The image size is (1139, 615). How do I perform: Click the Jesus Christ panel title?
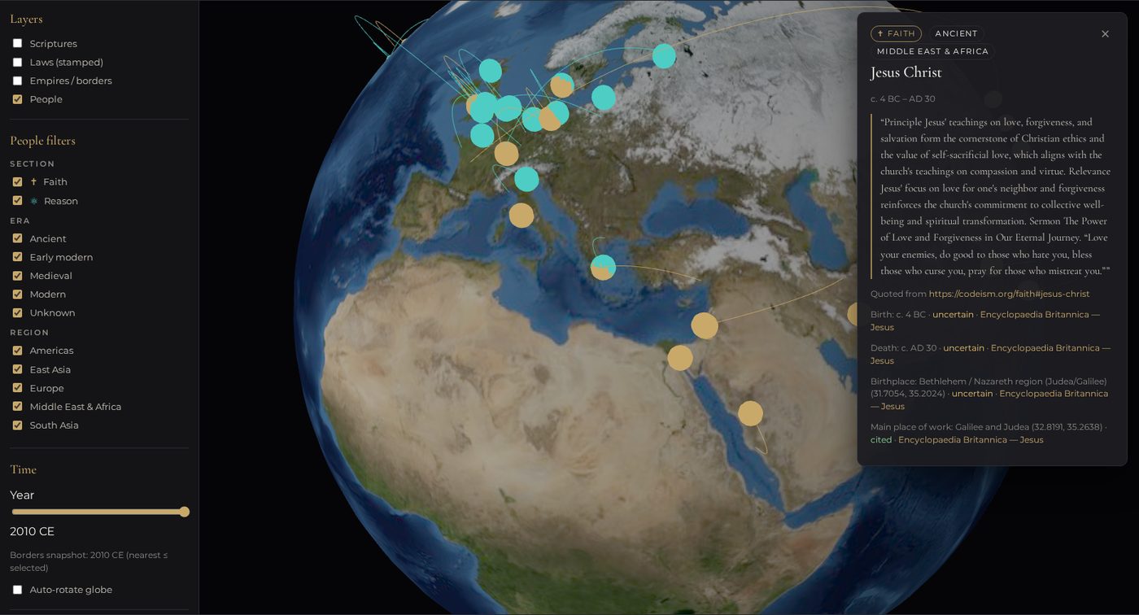[906, 72]
